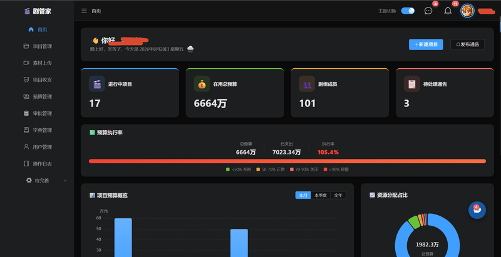Open notifications bell icon
Viewport: 501px width, 257px height.
tap(448, 11)
